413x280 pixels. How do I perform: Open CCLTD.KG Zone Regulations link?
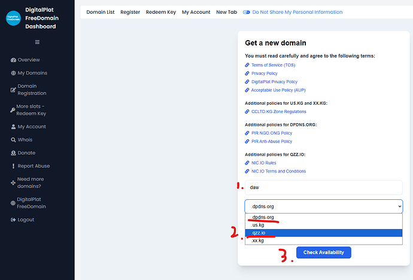tap(279, 111)
